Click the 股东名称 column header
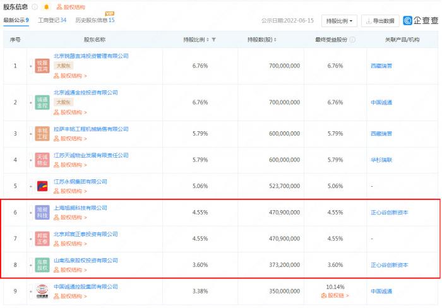 (95, 40)
